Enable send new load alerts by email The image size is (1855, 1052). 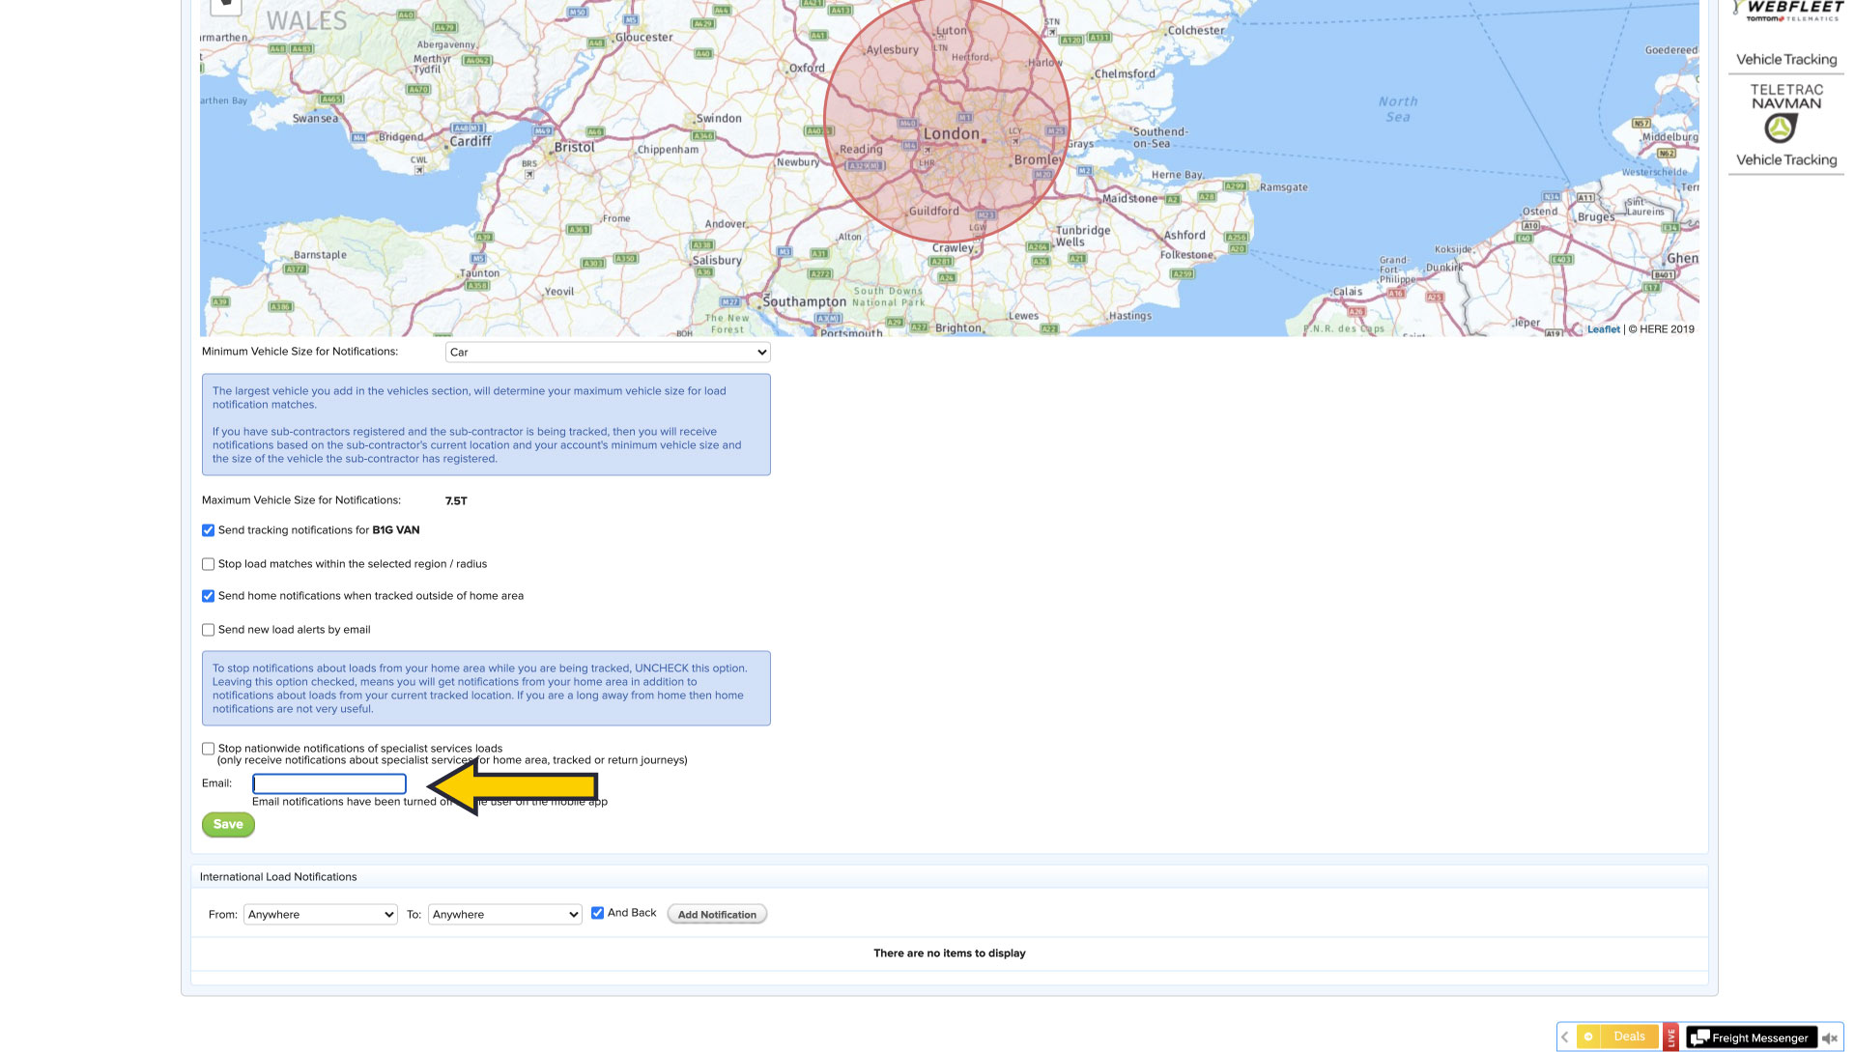(x=208, y=630)
